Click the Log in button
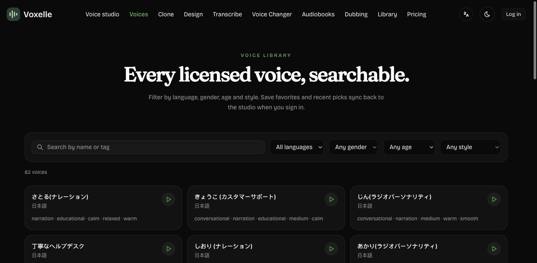 tap(514, 14)
